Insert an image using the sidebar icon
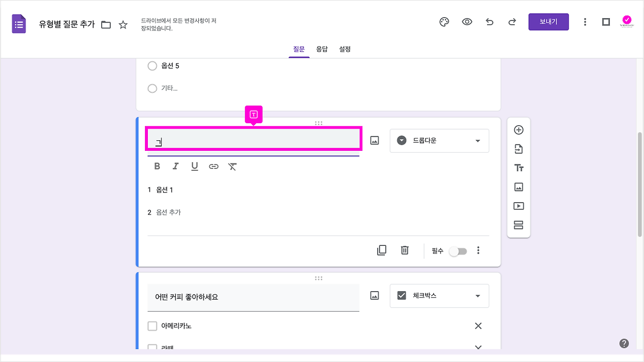The image size is (644, 362). click(518, 187)
